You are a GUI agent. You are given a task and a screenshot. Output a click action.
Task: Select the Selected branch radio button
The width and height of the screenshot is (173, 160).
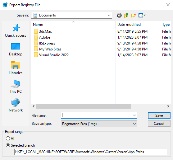click(20, 145)
